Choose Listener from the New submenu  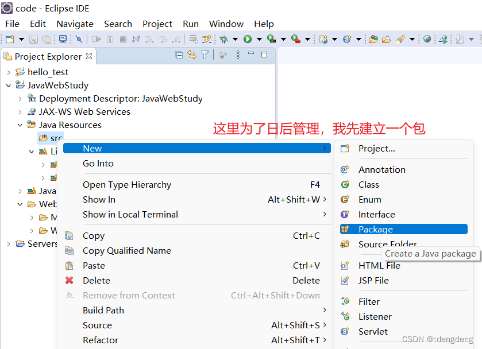click(404, 316)
